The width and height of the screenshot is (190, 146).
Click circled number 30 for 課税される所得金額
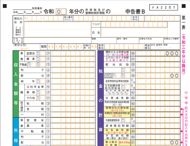pyautogui.click(x=133, y=54)
